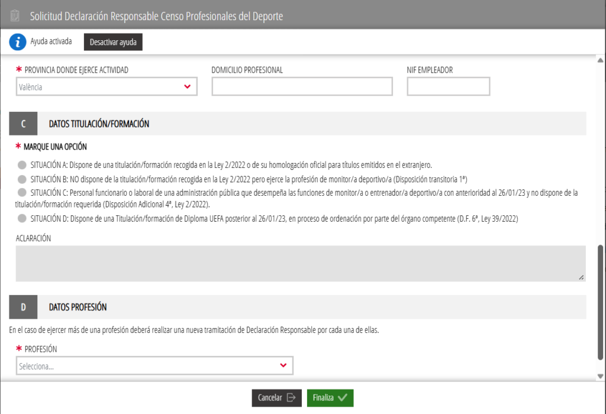Click inside the Aclaración text area
Image resolution: width=606 pixels, height=414 pixels.
tap(300, 263)
